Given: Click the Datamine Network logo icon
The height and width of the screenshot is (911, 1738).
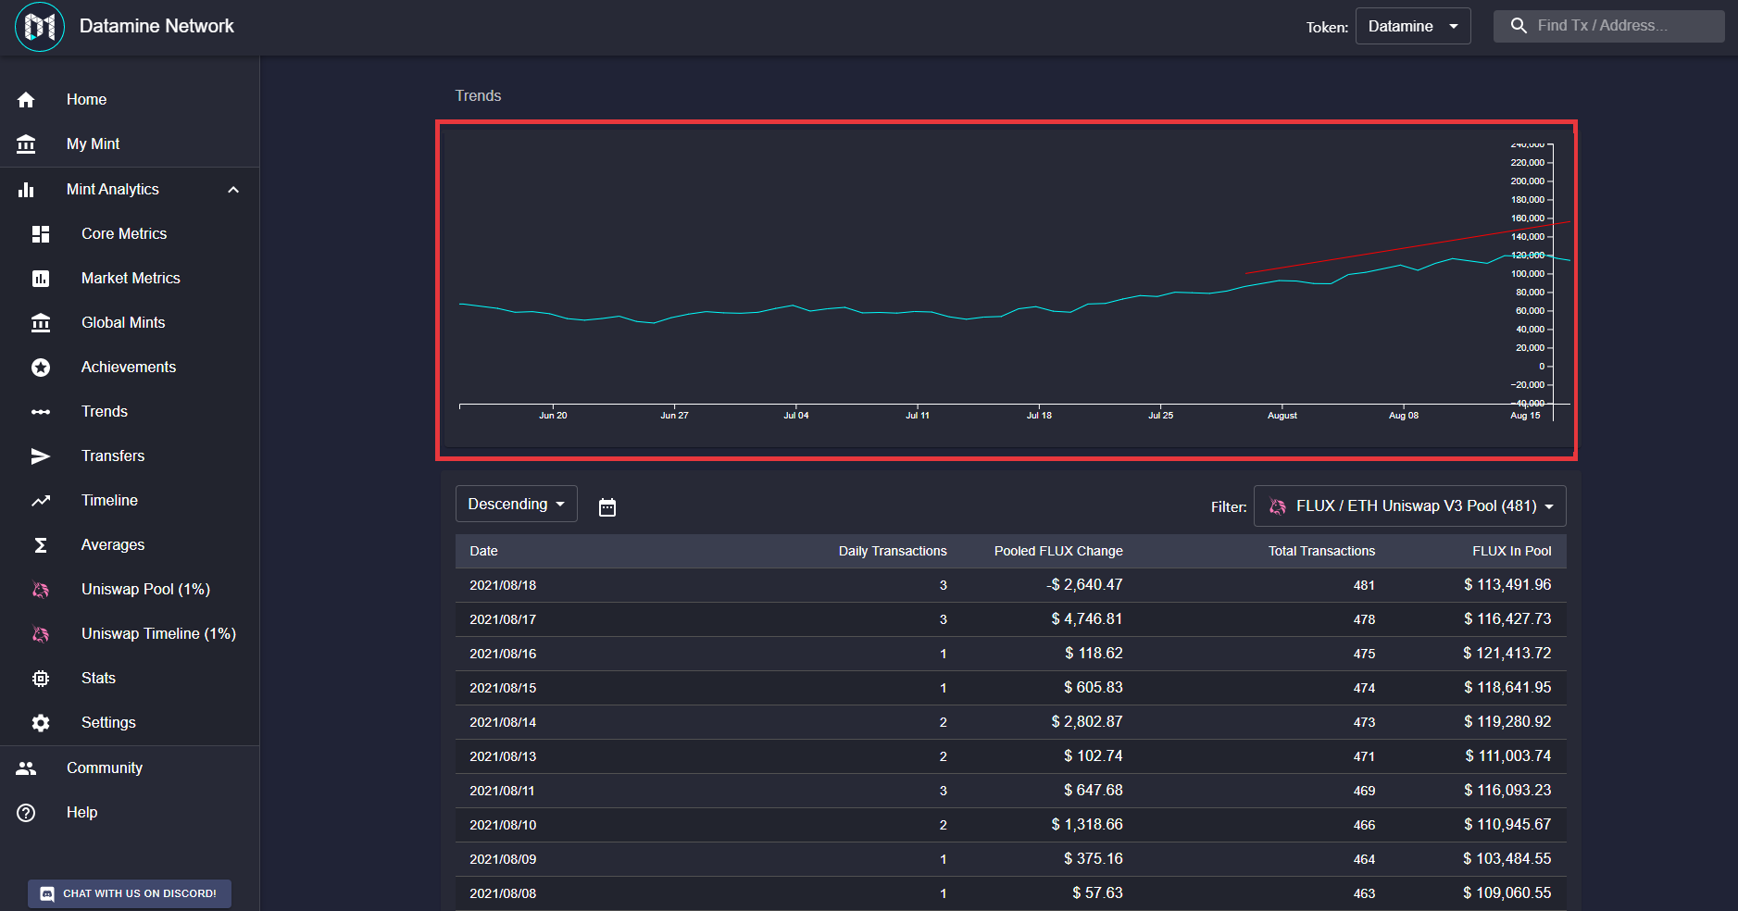Looking at the screenshot, I should (40, 27).
